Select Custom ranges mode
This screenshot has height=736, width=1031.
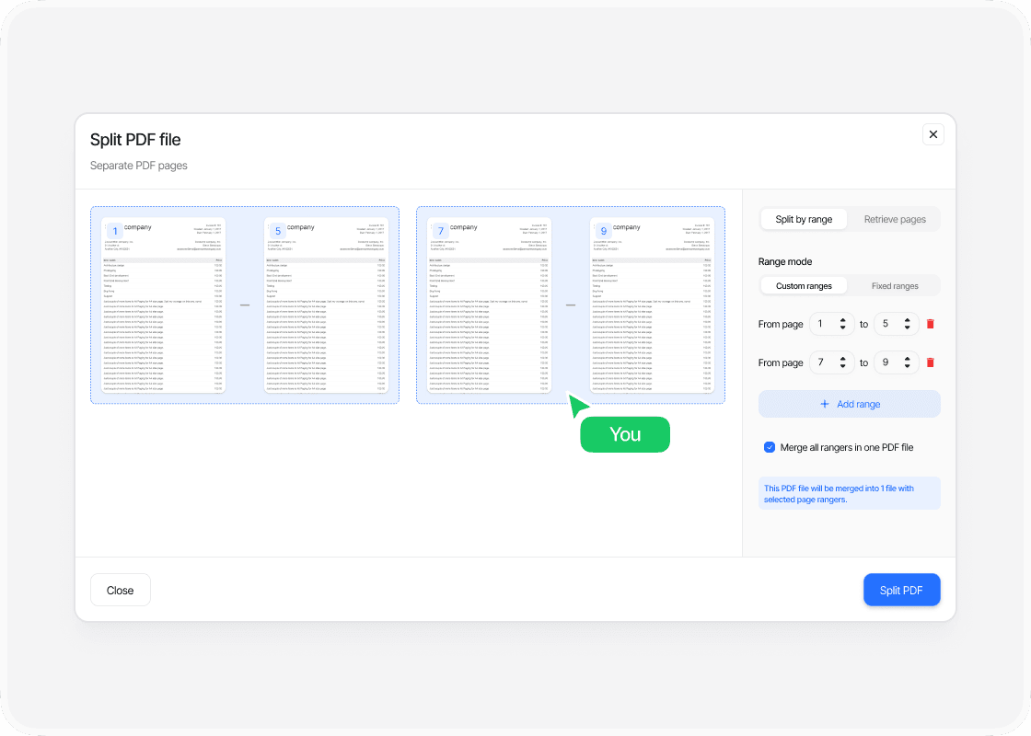(804, 286)
